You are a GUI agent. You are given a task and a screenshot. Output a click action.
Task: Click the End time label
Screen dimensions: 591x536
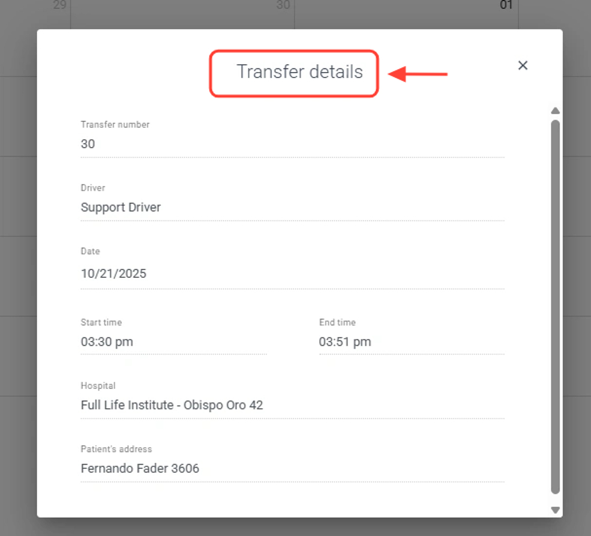(x=337, y=322)
